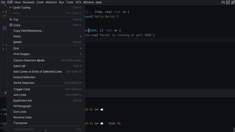The height and width of the screenshot is (132, 235).
Task: Choose Cut in the Edit menu
Action: click(x=46, y=19)
